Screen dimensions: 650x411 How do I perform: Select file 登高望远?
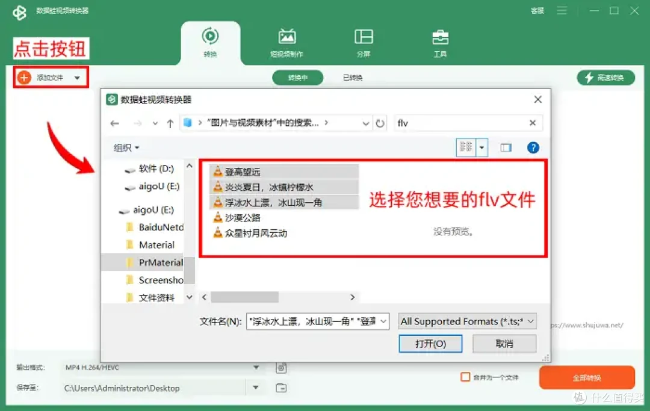point(284,172)
